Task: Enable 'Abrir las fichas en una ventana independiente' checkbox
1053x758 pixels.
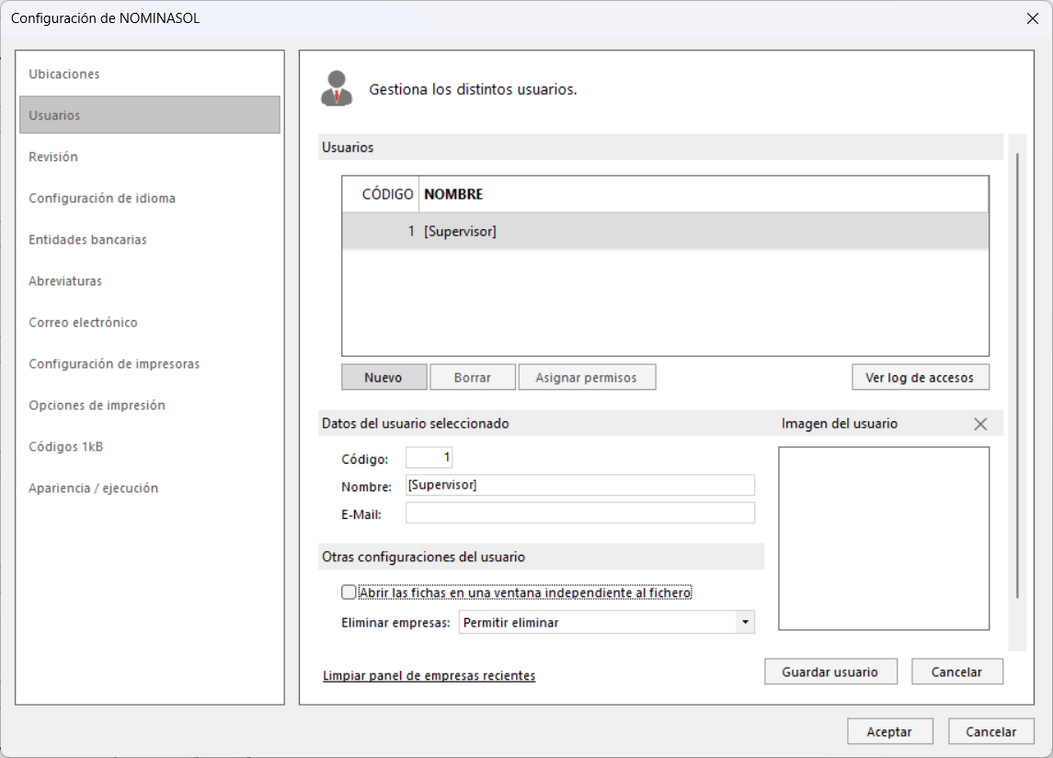Action: (349, 592)
